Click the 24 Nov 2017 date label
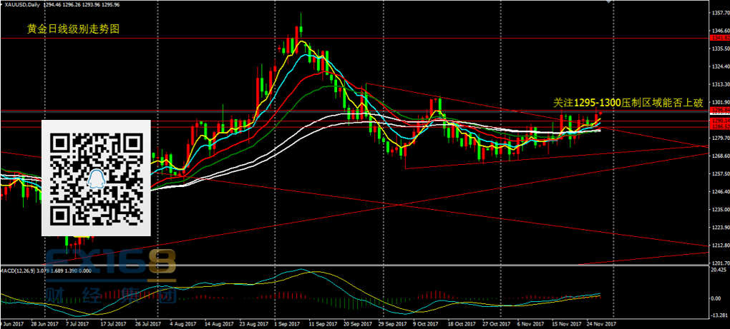Screen dimensions: 730x329 (x=602, y=324)
